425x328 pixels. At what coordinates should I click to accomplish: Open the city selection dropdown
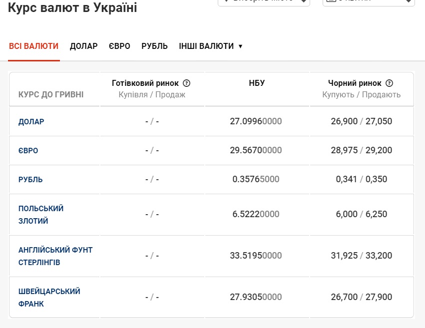tap(264, 1)
